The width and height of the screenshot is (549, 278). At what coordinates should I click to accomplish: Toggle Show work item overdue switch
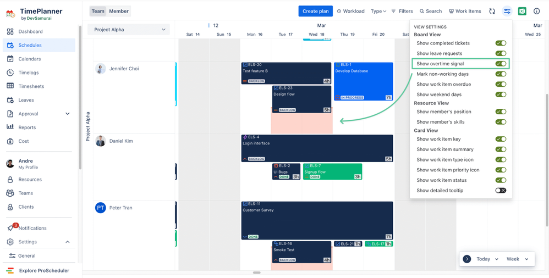click(x=501, y=84)
